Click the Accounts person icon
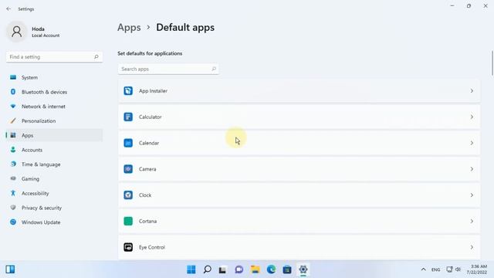 (x=13, y=150)
